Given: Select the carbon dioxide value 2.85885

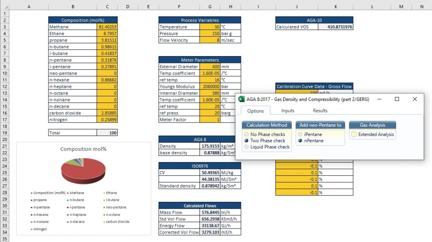Looking at the screenshot, I should 107,113.
